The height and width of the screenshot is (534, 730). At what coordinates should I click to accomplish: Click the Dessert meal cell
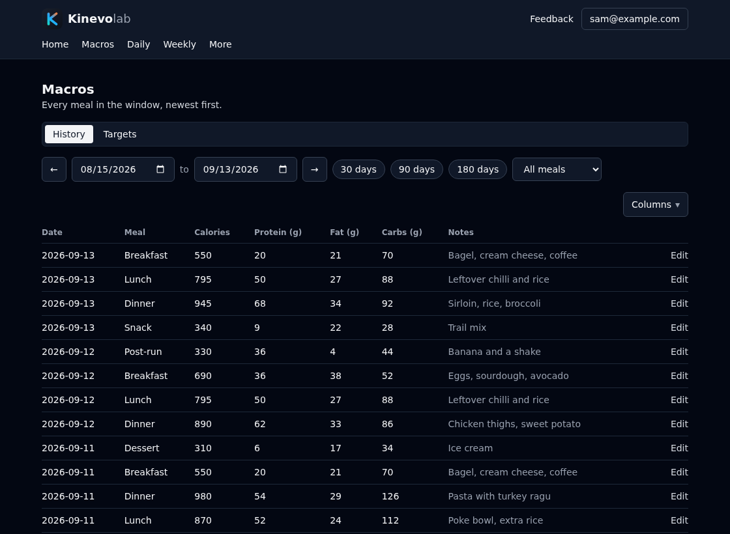coord(141,449)
